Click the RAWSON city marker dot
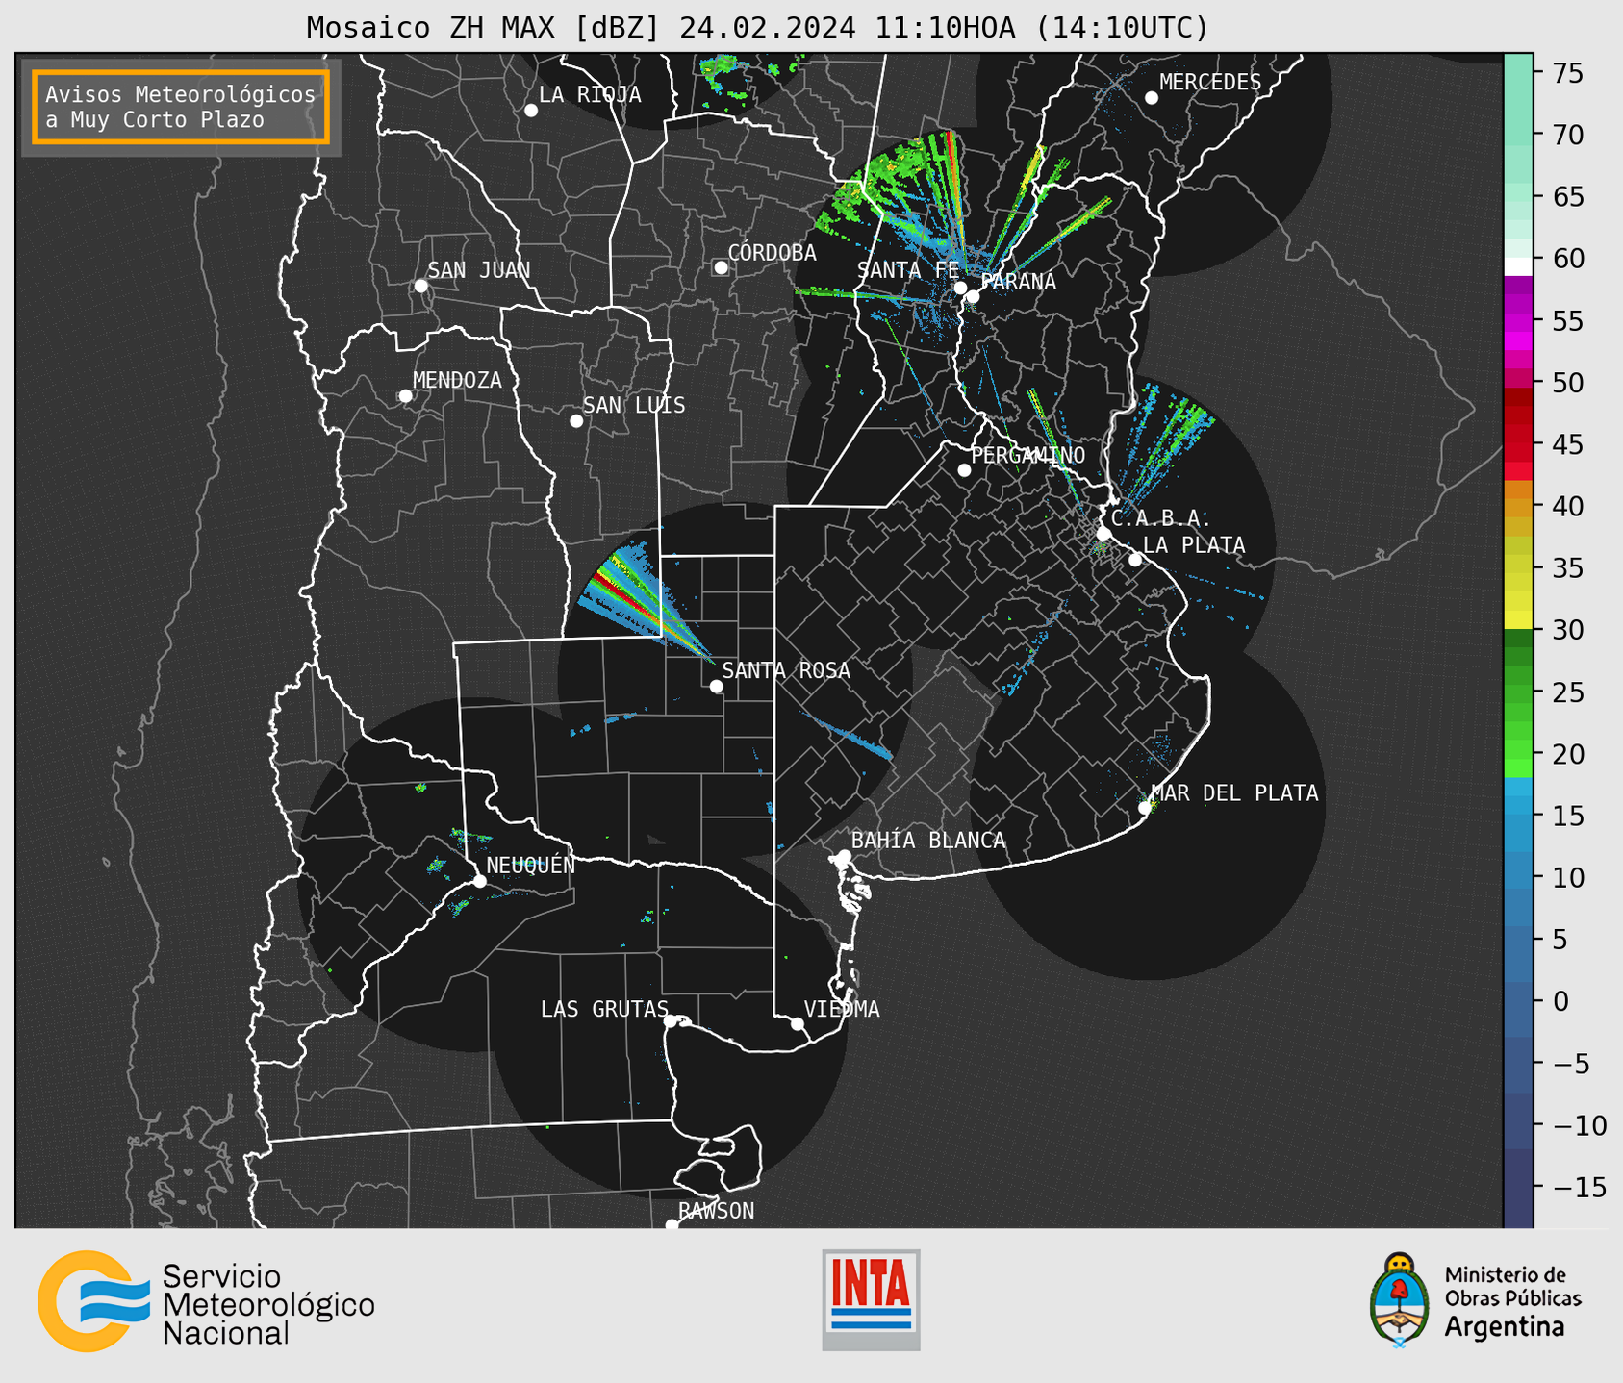Image resolution: width=1623 pixels, height=1383 pixels. (672, 1225)
